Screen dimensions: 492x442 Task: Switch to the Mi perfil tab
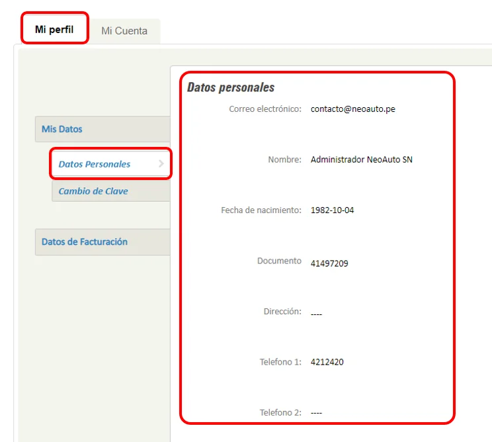click(x=54, y=30)
